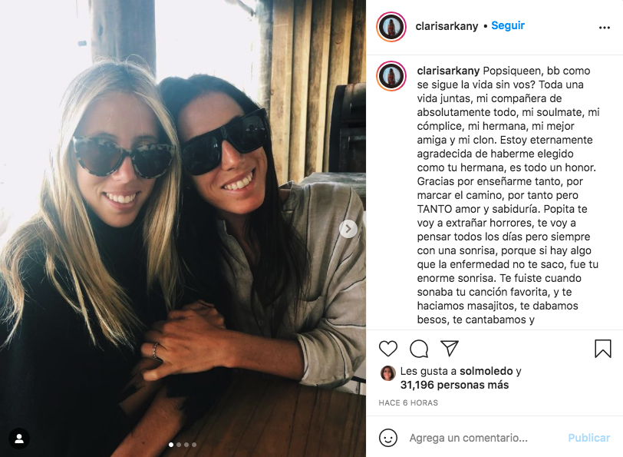
Task: Share post using paper plane icon
Action: click(x=450, y=349)
